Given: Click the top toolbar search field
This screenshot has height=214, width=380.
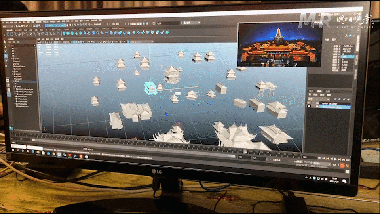Looking at the screenshot, I should pyautogui.click(x=168, y=23).
